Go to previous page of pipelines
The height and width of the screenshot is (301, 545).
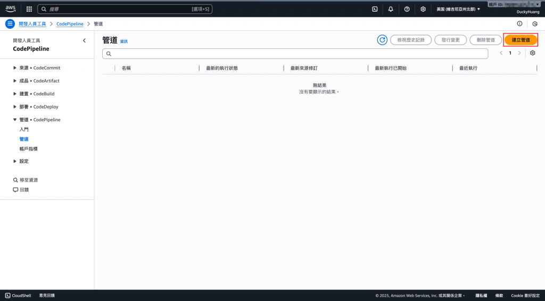tap(501, 53)
